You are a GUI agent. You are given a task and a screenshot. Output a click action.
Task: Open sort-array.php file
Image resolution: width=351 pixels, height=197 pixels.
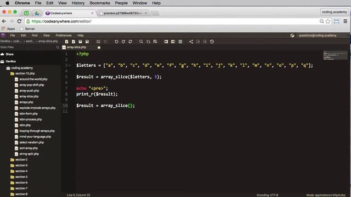(29, 148)
